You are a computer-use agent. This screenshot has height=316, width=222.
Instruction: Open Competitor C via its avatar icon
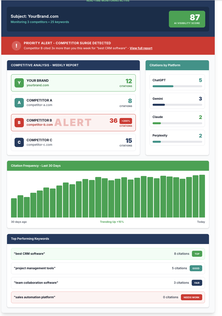19,142
